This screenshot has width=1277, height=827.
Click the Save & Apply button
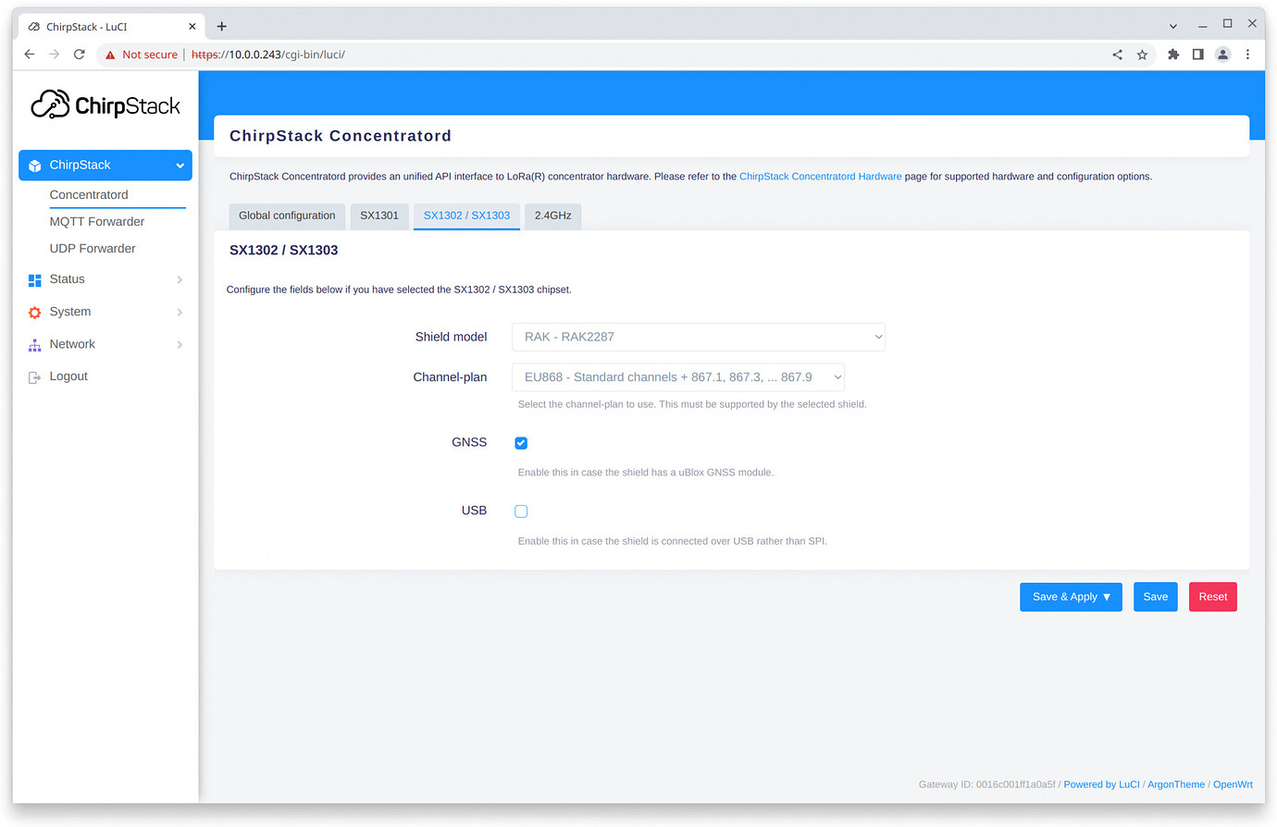(1071, 597)
